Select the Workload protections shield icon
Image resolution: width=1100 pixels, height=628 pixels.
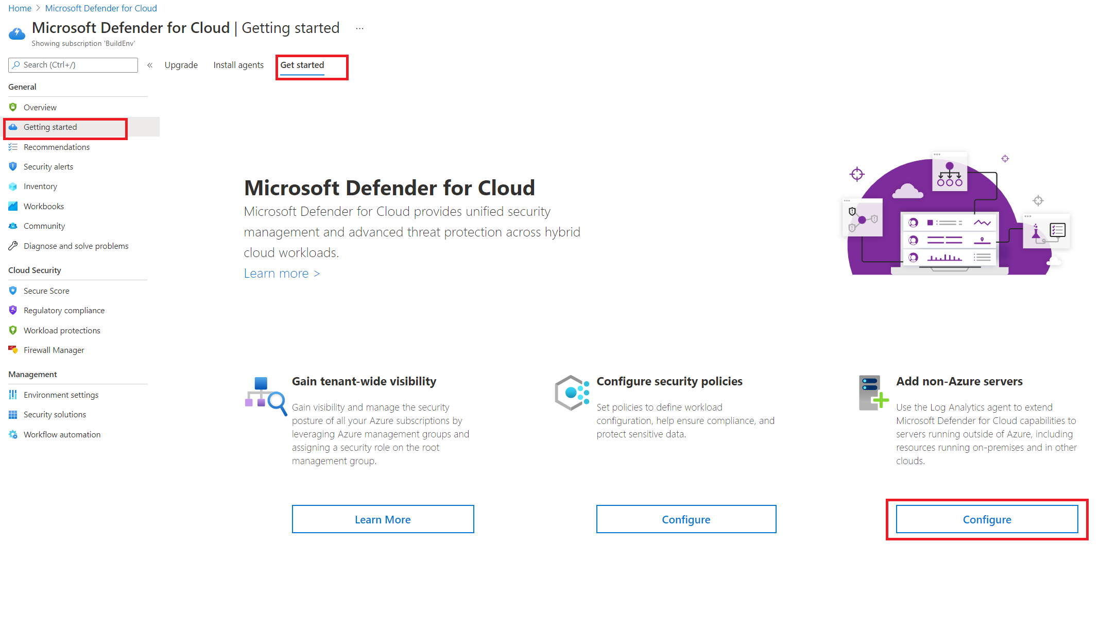(x=13, y=330)
